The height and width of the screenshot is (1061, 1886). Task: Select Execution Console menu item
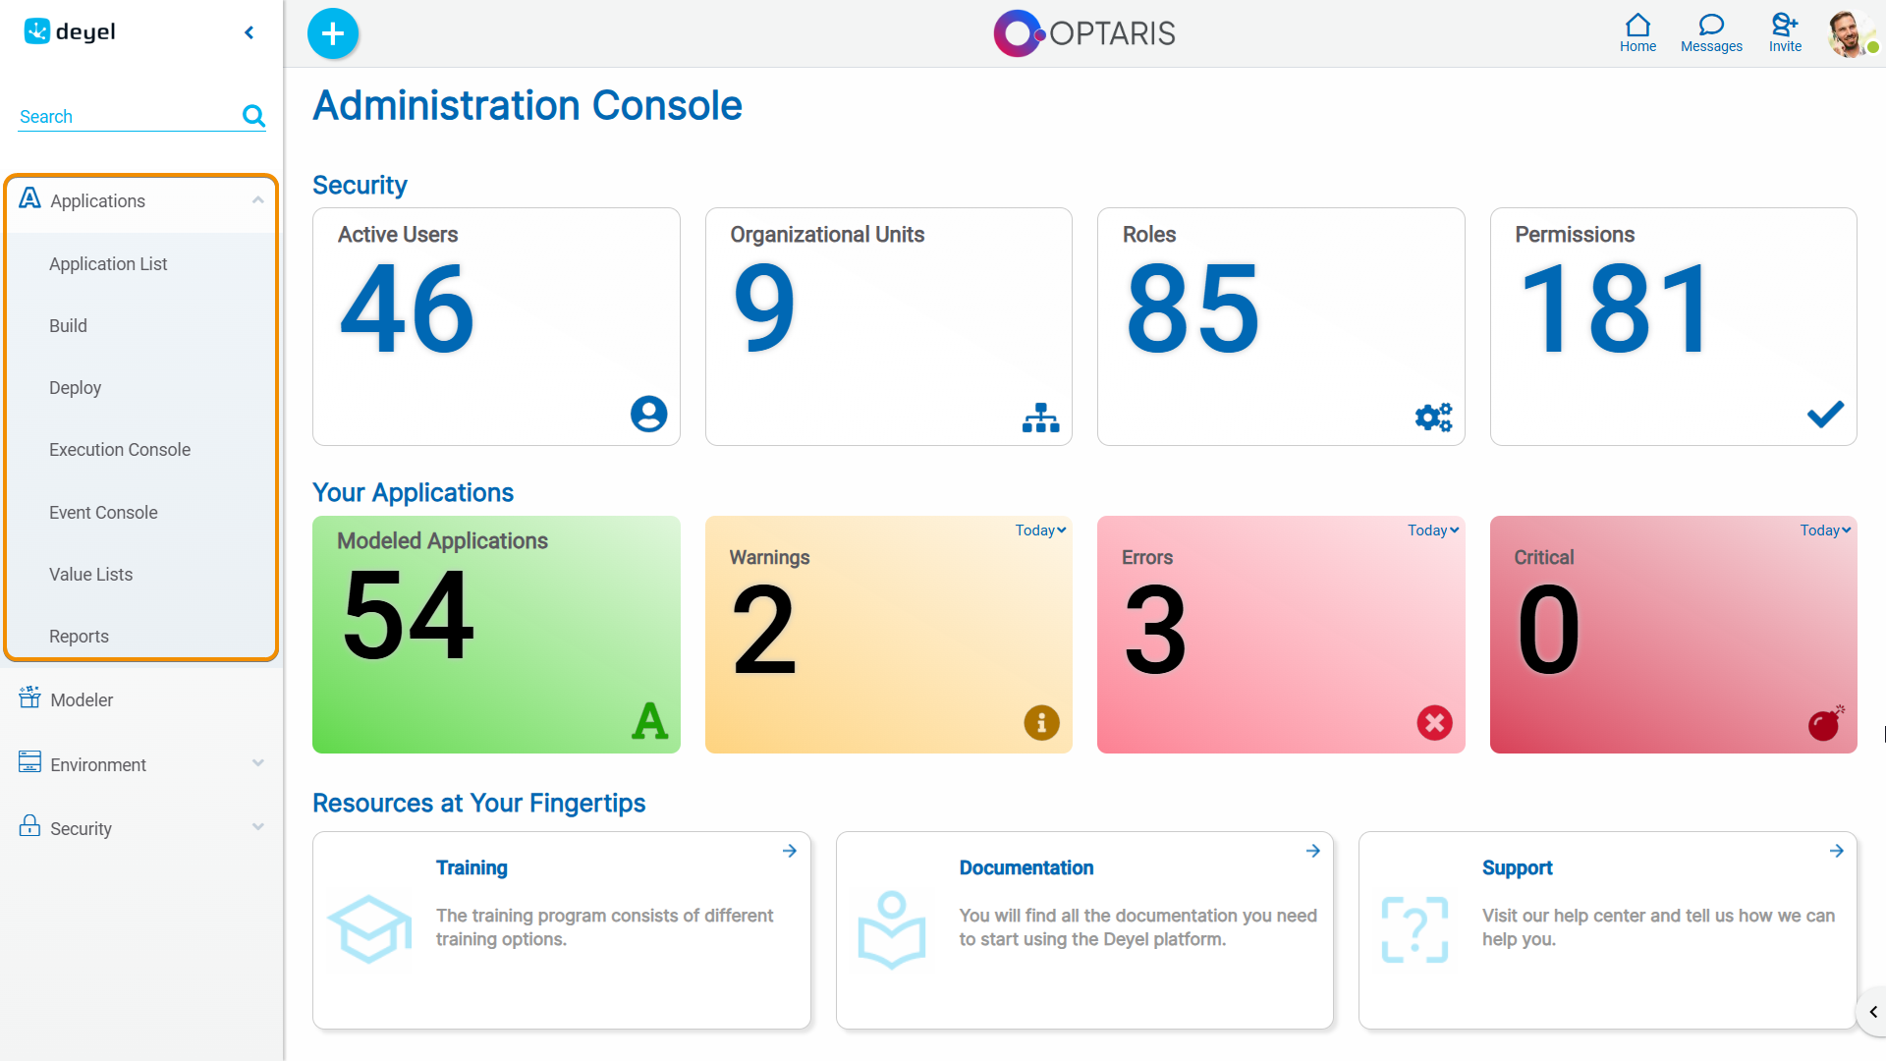[120, 449]
